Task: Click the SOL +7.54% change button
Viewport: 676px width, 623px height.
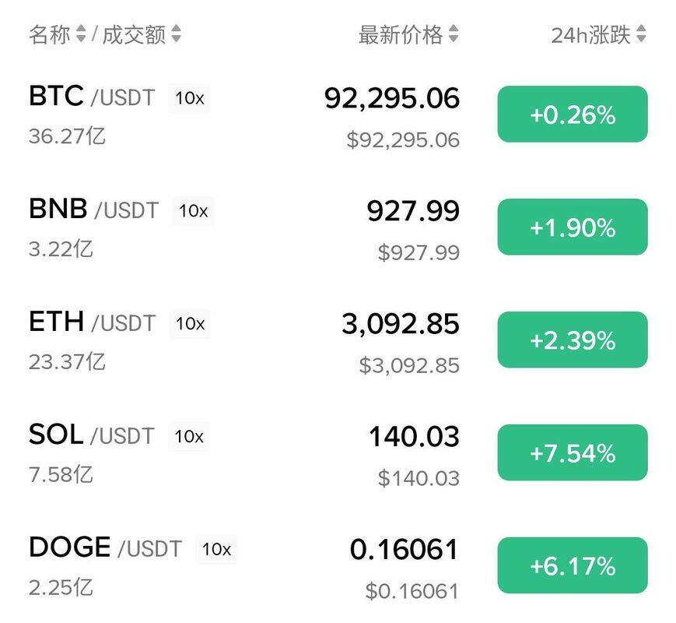Action: [x=573, y=453]
